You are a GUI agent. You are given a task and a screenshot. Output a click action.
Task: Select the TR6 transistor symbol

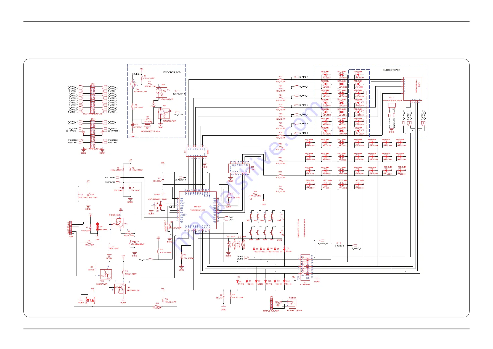click(120, 289)
